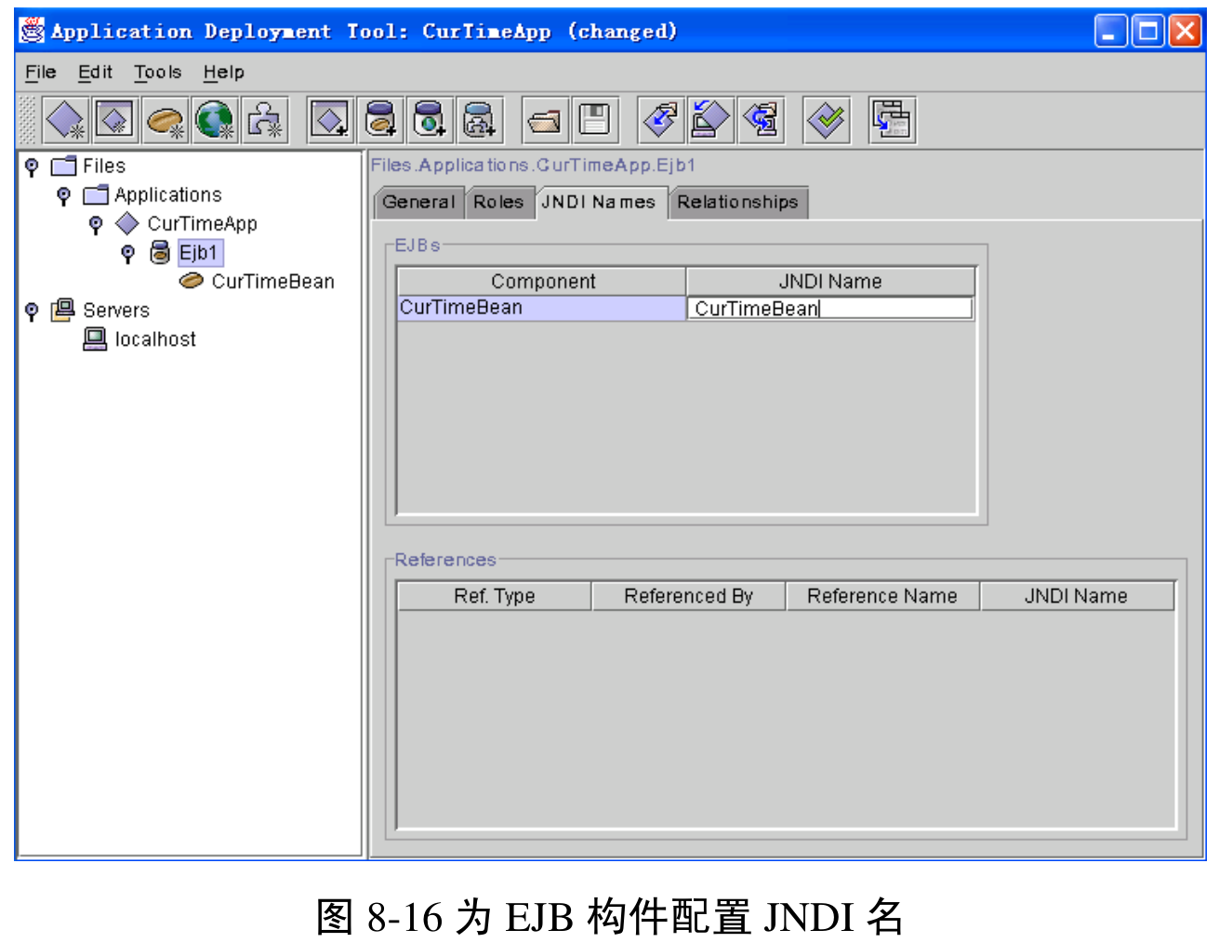The width and height of the screenshot is (1219, 943).
Task: Click the Add Application Client to Application icon
Action: coord(330,120)
